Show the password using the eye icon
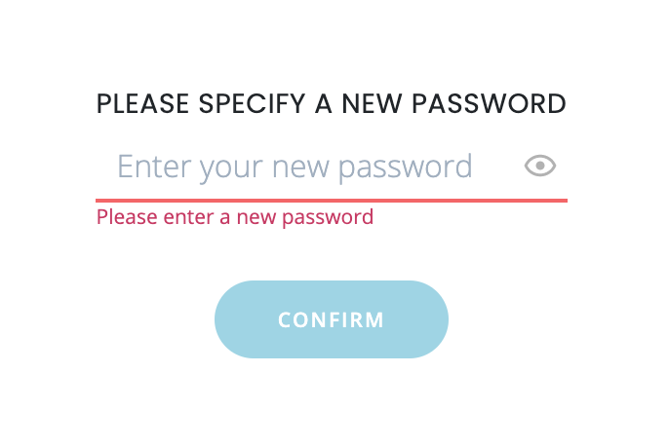This screenshot has height=448, width=669. [540, 167]
